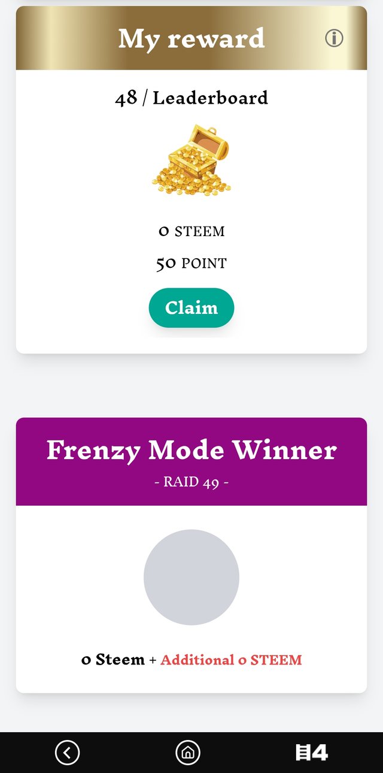Tap the Frenzy Mode Winner title

[191, 450]
